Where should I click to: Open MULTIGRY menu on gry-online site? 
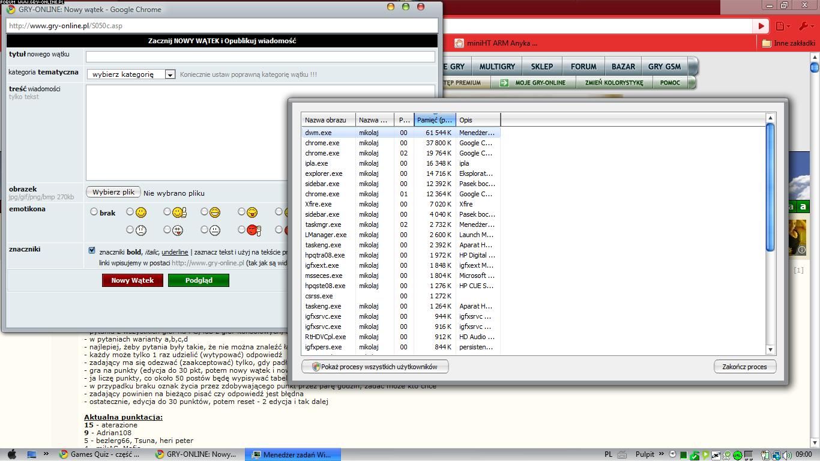coord(497,67)
